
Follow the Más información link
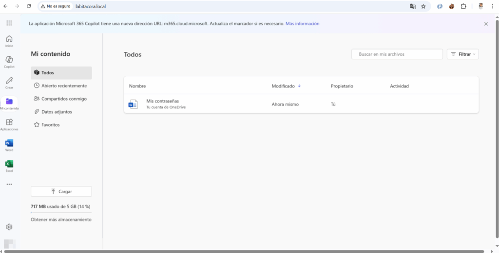click(x=302, y=23)
